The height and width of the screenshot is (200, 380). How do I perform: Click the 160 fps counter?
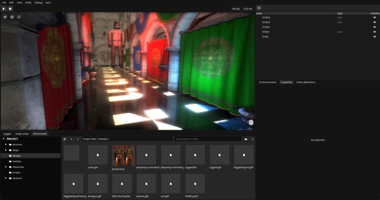tap(236, 9)
